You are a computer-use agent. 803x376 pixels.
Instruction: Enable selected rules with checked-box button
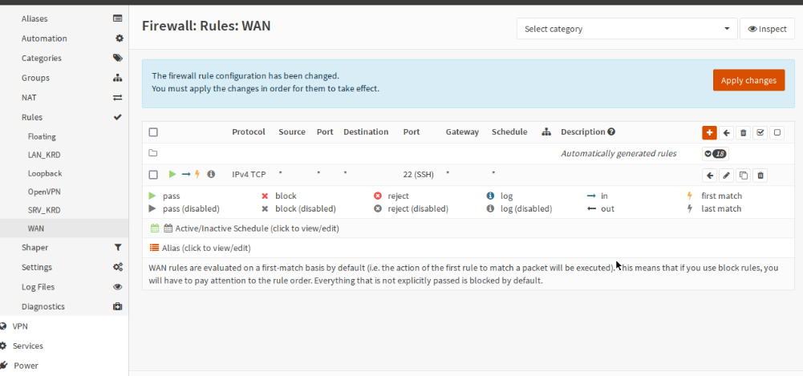pyautogui.click(x=760, y=133)
